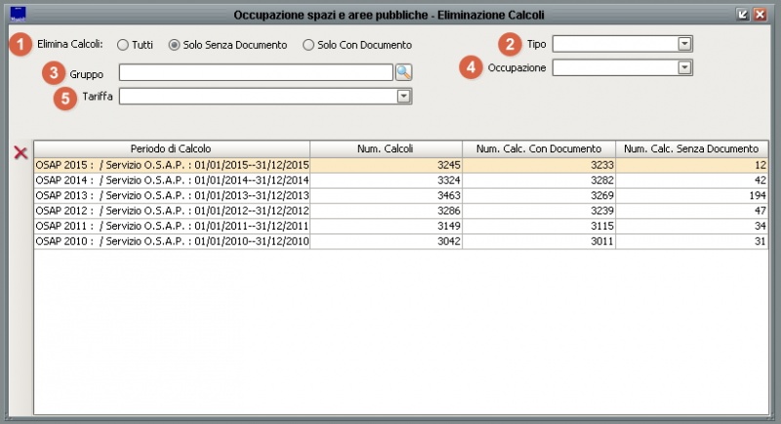781x424 pixels.
Task: Click the 12 senza documento cell
Action: 692,165
